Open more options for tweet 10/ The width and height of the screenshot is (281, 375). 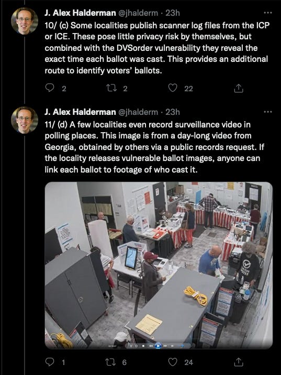(268, 13)
